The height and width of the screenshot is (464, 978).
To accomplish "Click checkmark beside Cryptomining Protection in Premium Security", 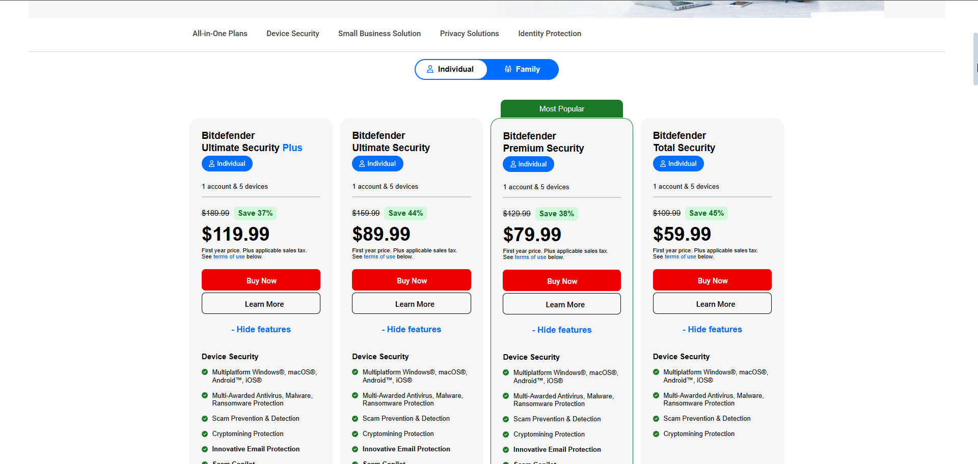I will pos(506,434).
